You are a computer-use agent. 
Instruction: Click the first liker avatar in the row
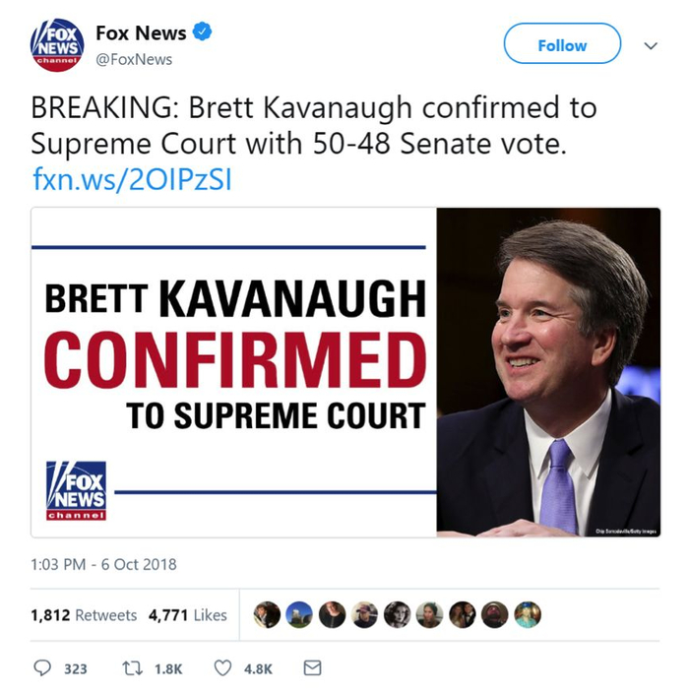(x=267, y=615)
